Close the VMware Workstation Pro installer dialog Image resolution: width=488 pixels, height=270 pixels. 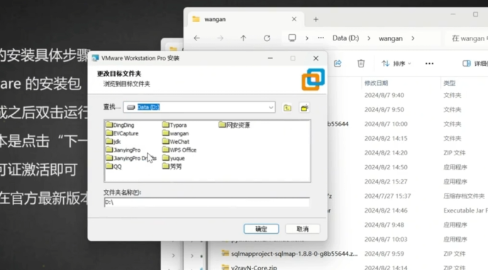(316, 58)
